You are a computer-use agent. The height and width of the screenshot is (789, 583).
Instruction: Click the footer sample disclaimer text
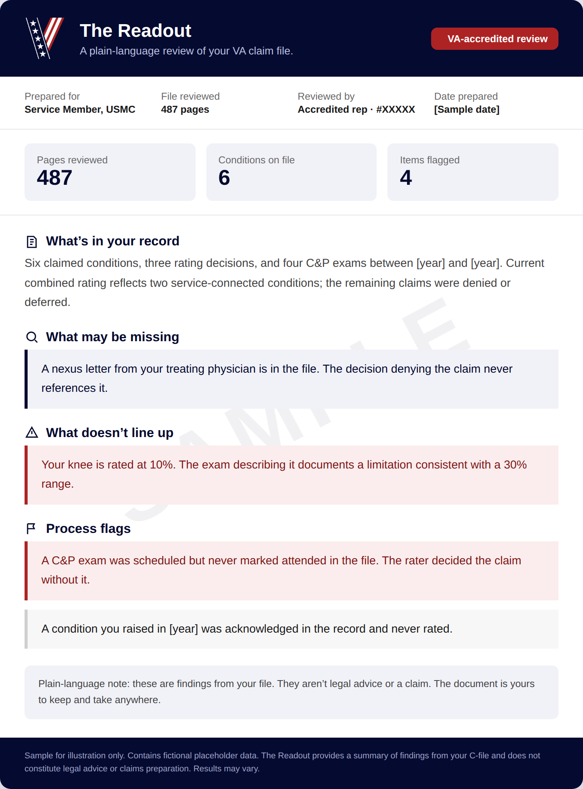(x=282, y=762)
